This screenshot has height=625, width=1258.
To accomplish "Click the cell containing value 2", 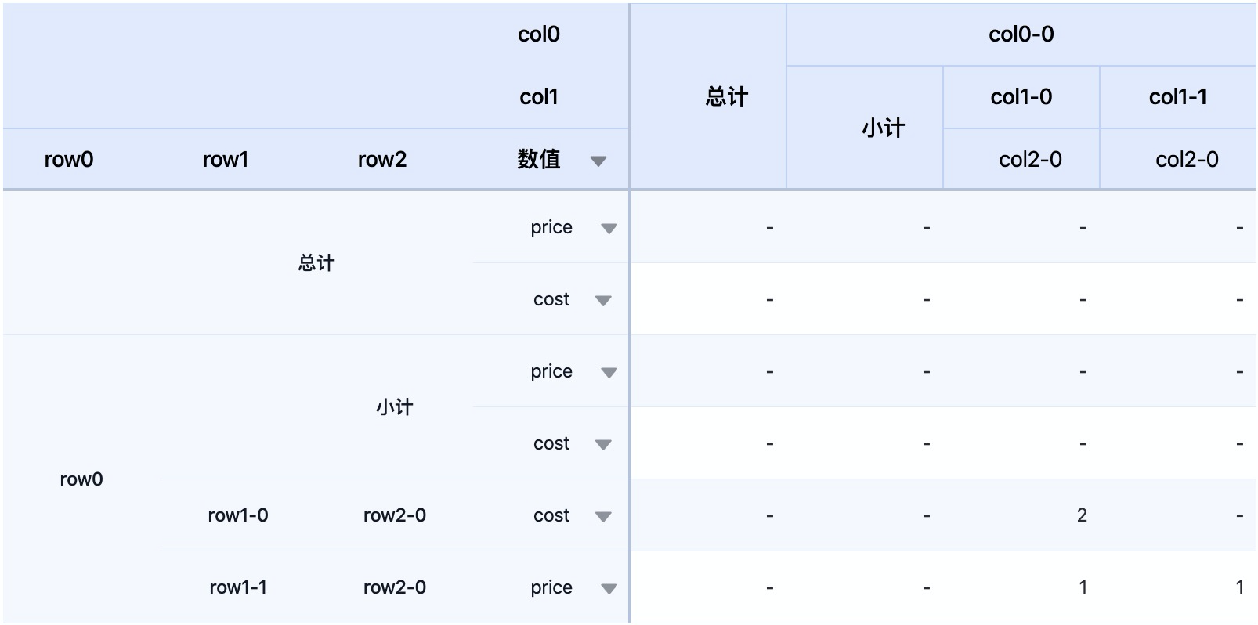I will point(1082,515).
